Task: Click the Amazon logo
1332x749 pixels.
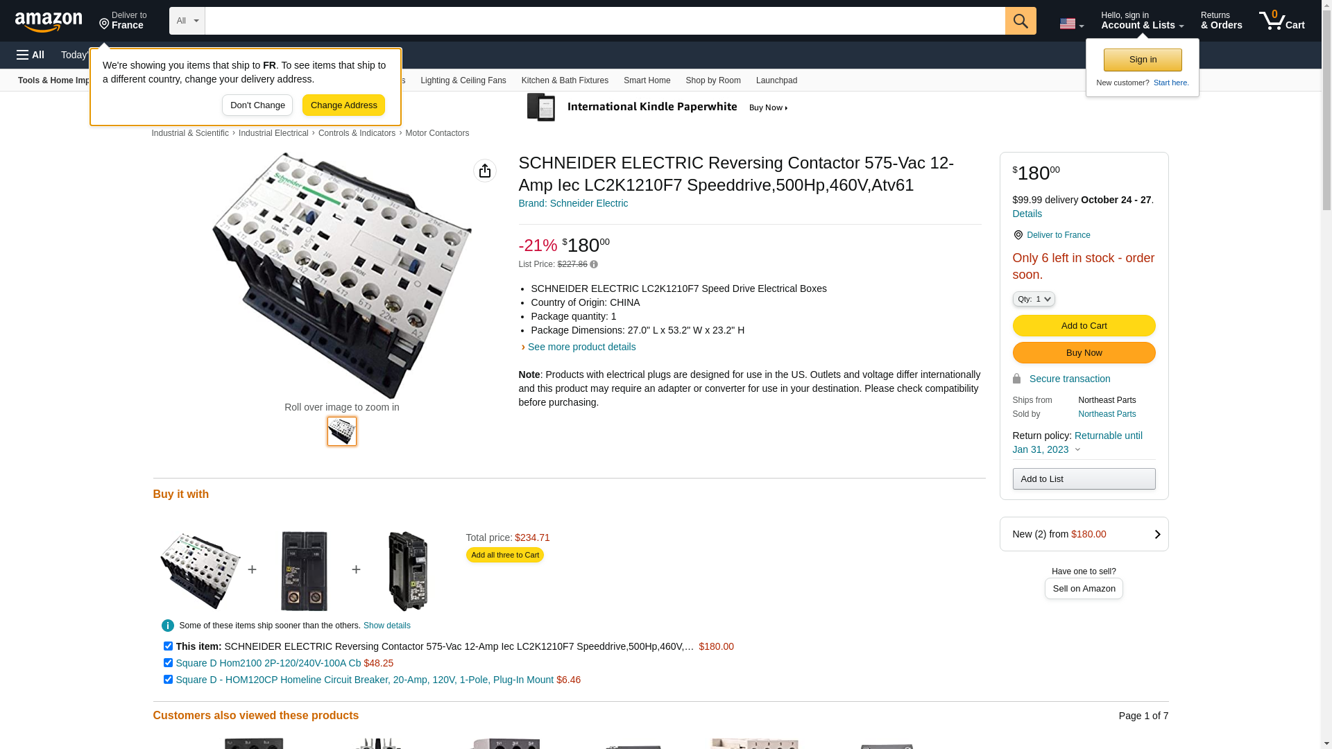Action: pyautogui.click(x=49, y=22)
